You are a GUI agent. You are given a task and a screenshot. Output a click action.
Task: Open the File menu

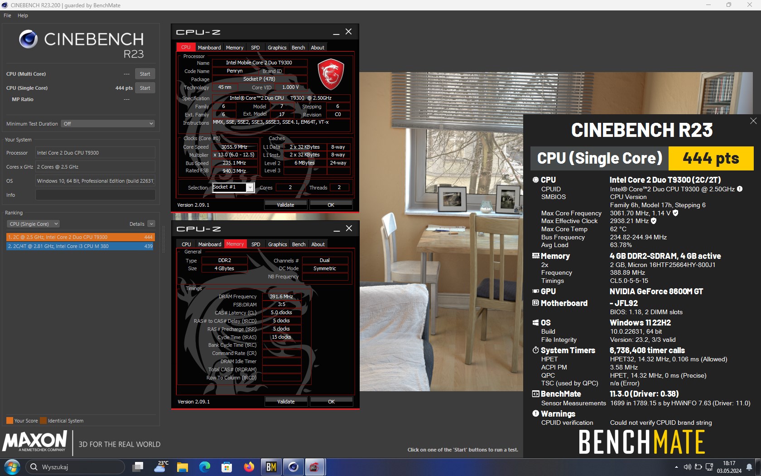pyautogui.click(x=7, y=15)
